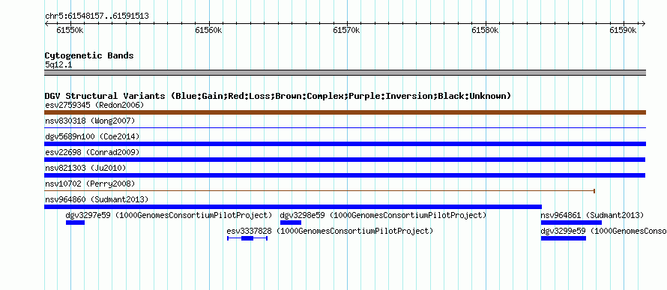The height and width of the screenshot is (290, 667).
Task: Select the short blue dgv3297e59 bar
Action: pyautogui.click(x=75, y=223)
